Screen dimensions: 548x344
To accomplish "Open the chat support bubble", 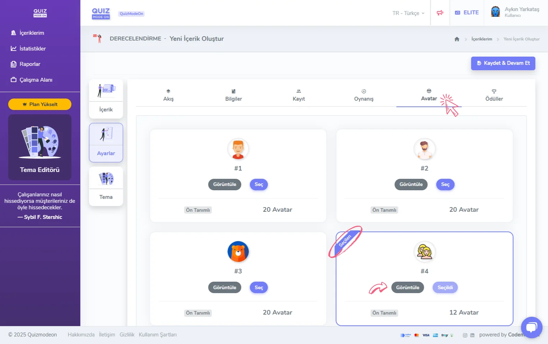I will coord(532,327).
